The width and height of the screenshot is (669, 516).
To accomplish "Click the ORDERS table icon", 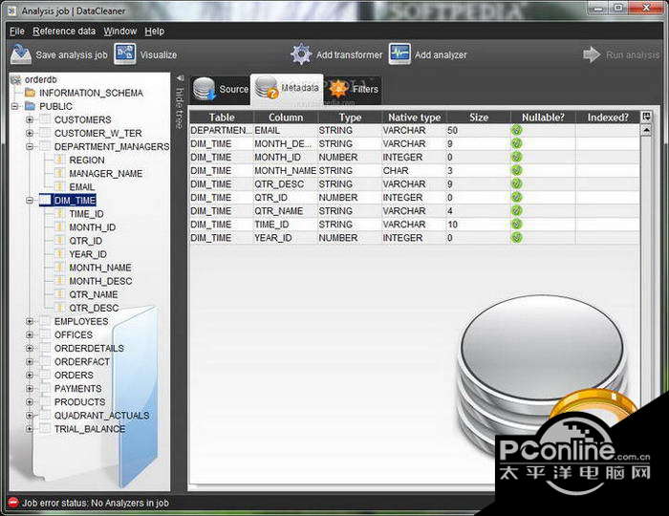I will point(45,375).
